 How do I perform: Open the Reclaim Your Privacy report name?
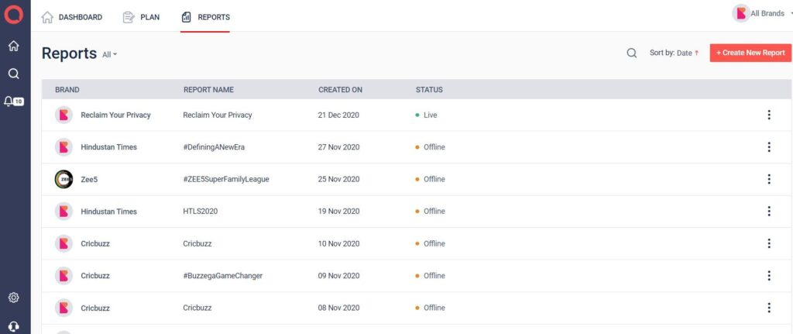[218, 115]
